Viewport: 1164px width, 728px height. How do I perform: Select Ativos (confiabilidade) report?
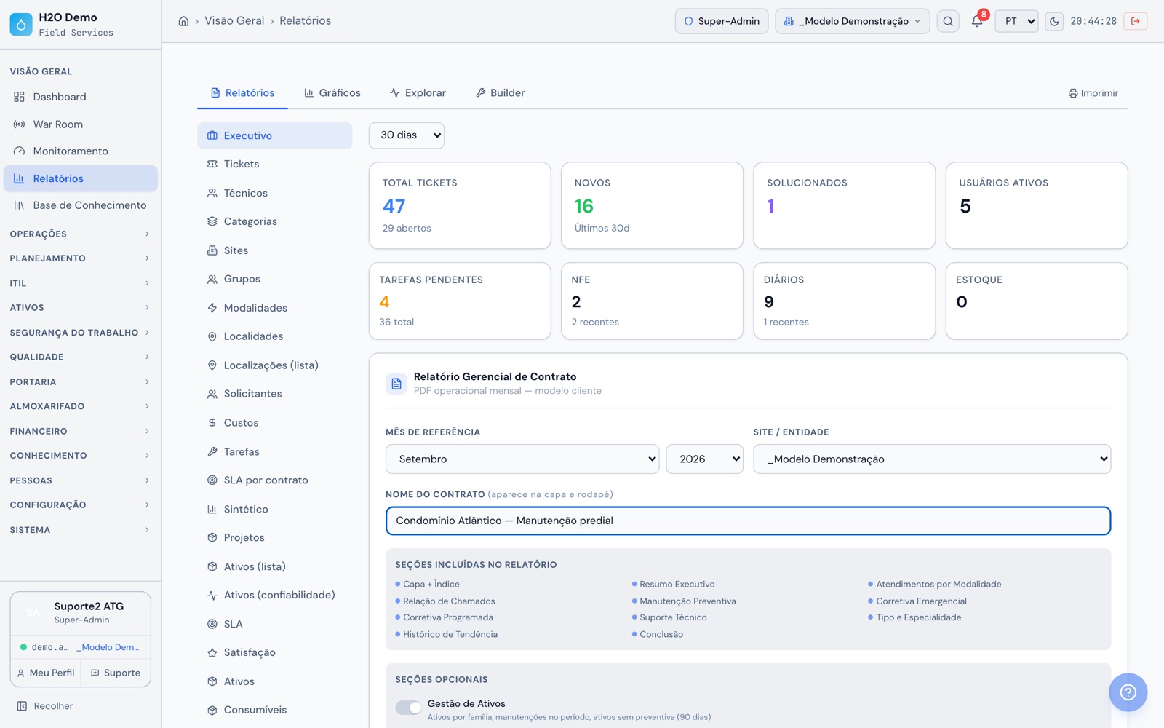(274, 596)
